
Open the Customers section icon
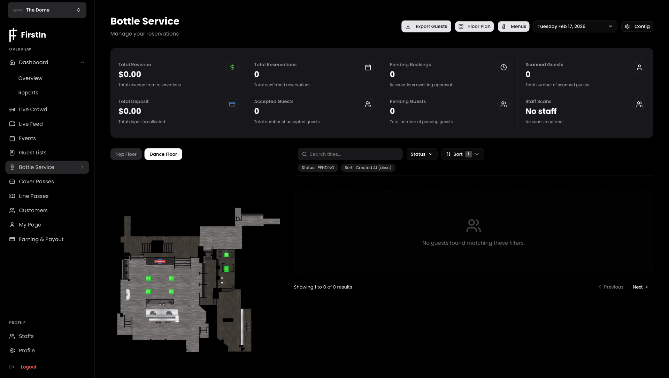pos(13,210)
